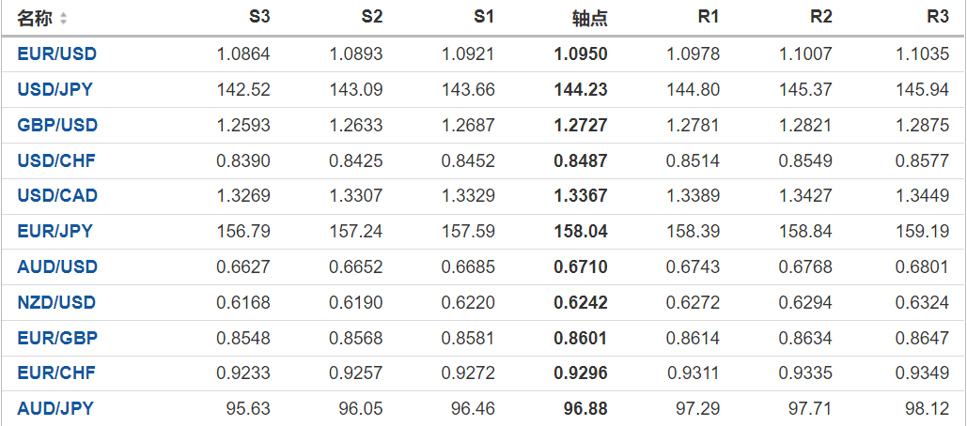Click the sort arrows beside 名称

click(x=63, y=19)
